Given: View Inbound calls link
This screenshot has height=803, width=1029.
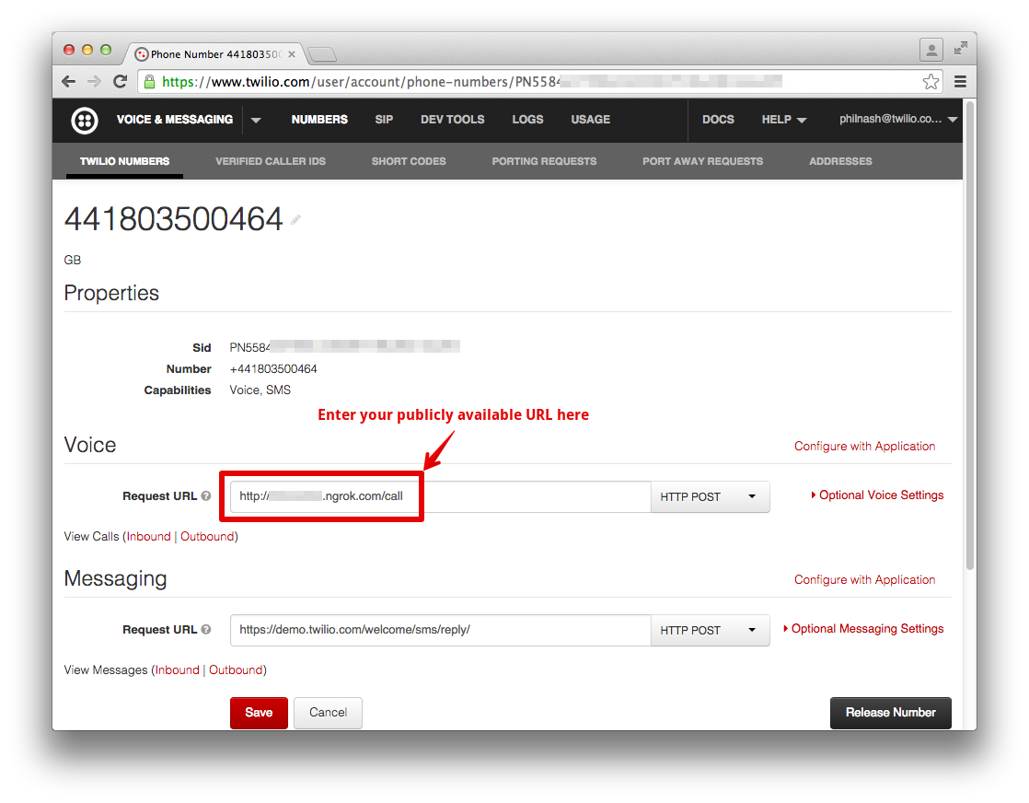Looking at the screenshot, I should pyautogui.click(x=148, y=537).
